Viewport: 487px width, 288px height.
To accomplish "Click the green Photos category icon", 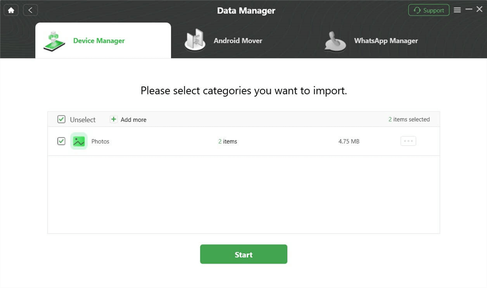I will pos(79,141).
